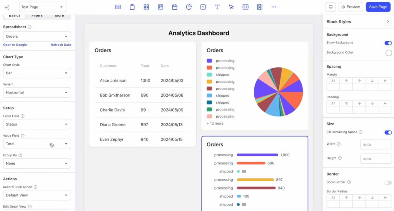Insert a grid cards block

(x=146, y=7)
